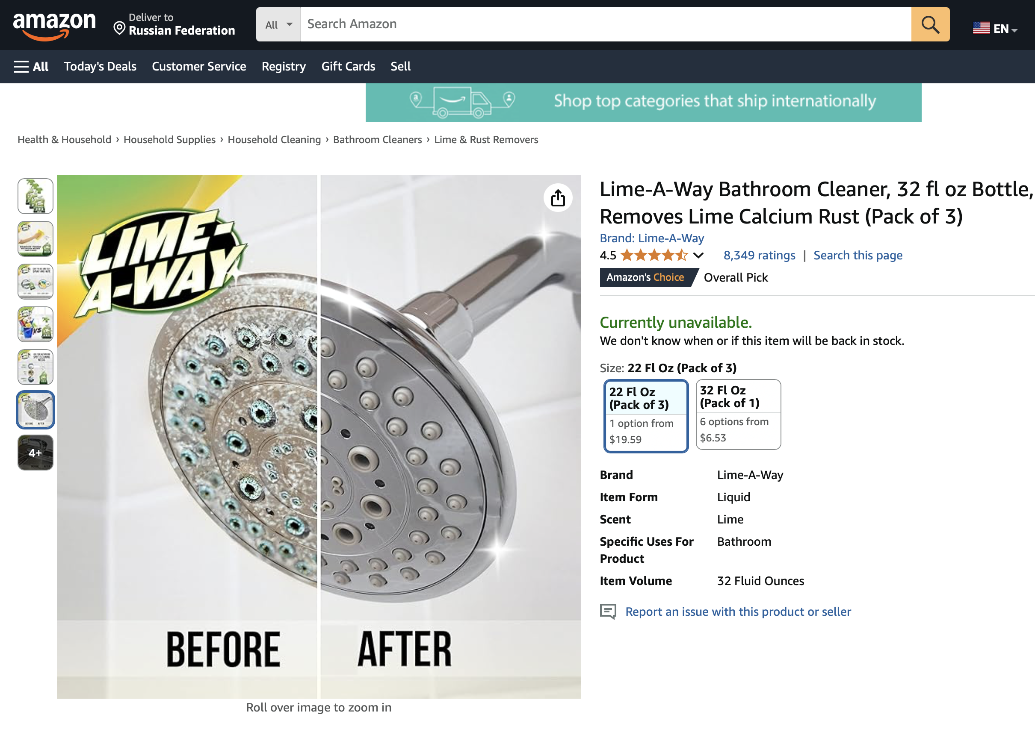This screenshot has width=1035, height=738.
Task: Click the US flag language icon
Action: tap(981, 28)
